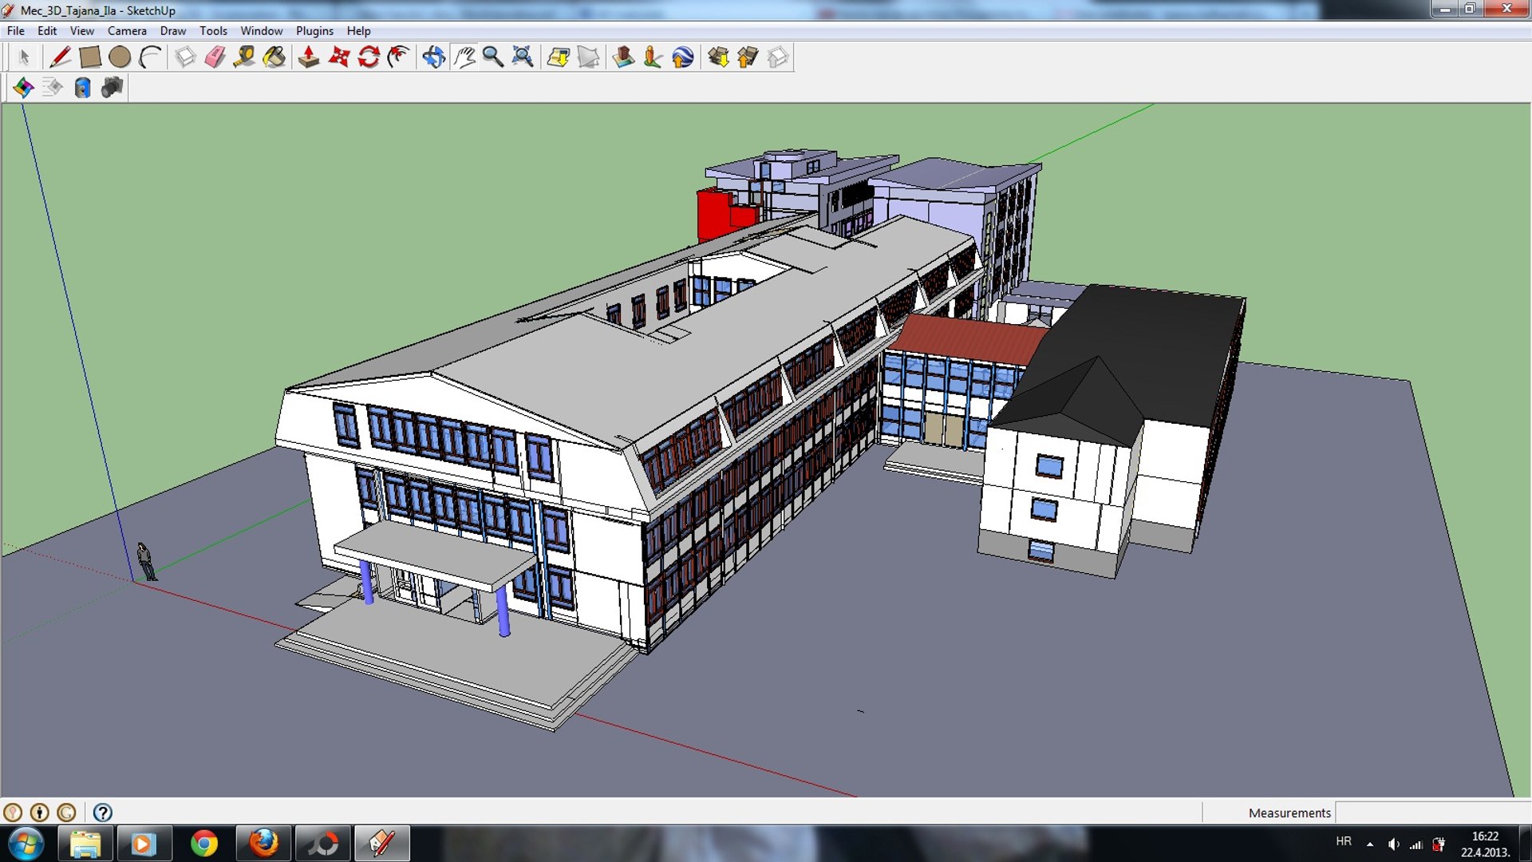
Task: Select the Paint Bucket tool
Action: 274,57
